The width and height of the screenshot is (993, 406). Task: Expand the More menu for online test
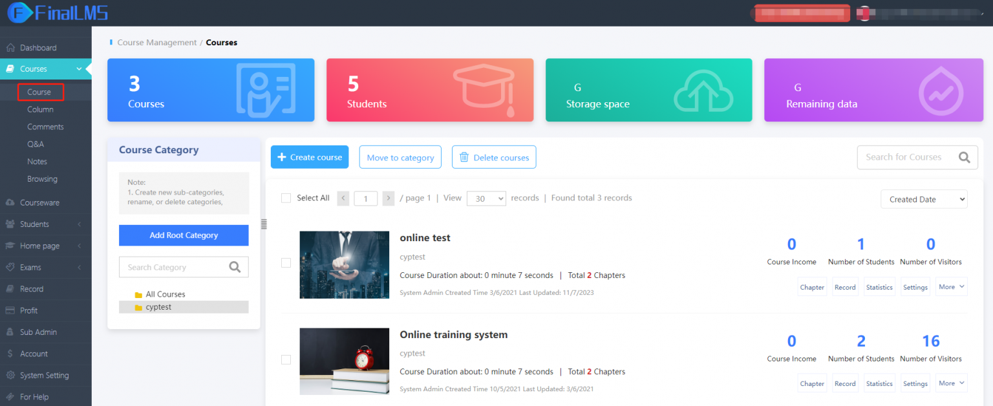(951, 286)
